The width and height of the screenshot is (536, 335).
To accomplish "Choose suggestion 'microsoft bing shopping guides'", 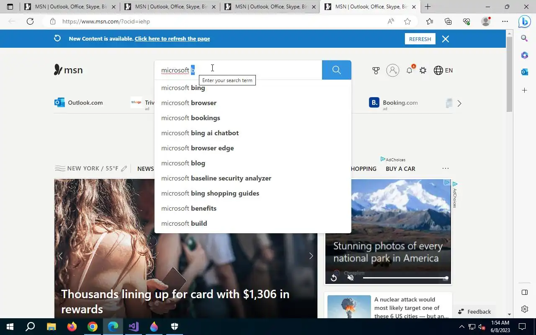I will point(253,193).
